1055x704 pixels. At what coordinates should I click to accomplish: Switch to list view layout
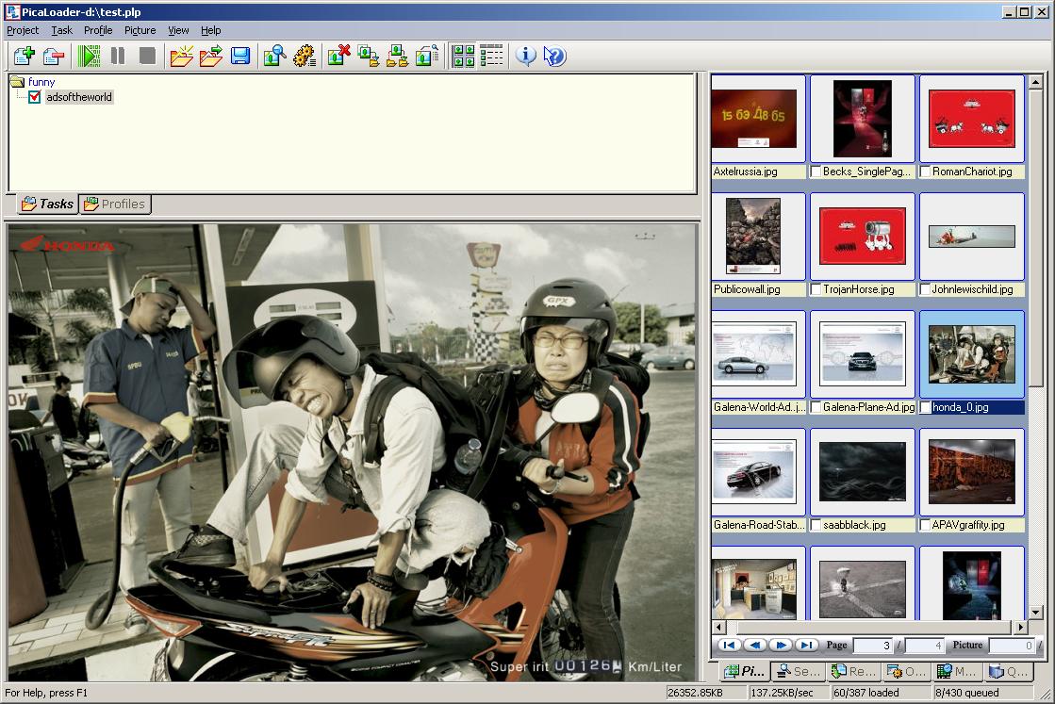(492, 56)
